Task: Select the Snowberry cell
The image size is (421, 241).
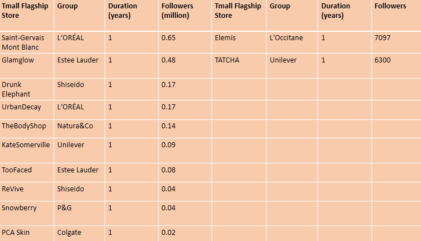Action: coord(27,214)
